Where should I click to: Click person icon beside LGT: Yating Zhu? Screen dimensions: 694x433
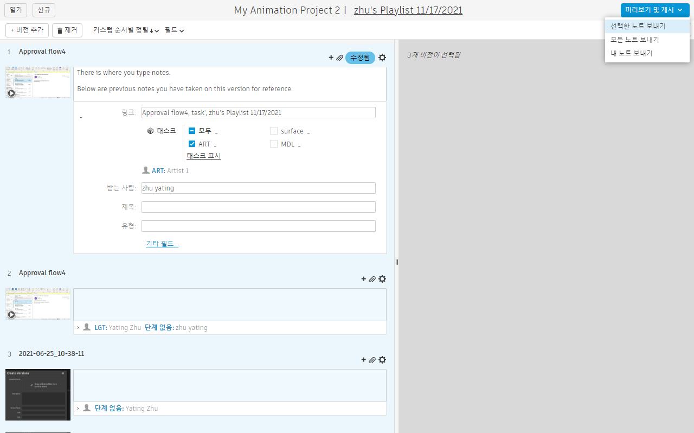[x=87, y=327]
